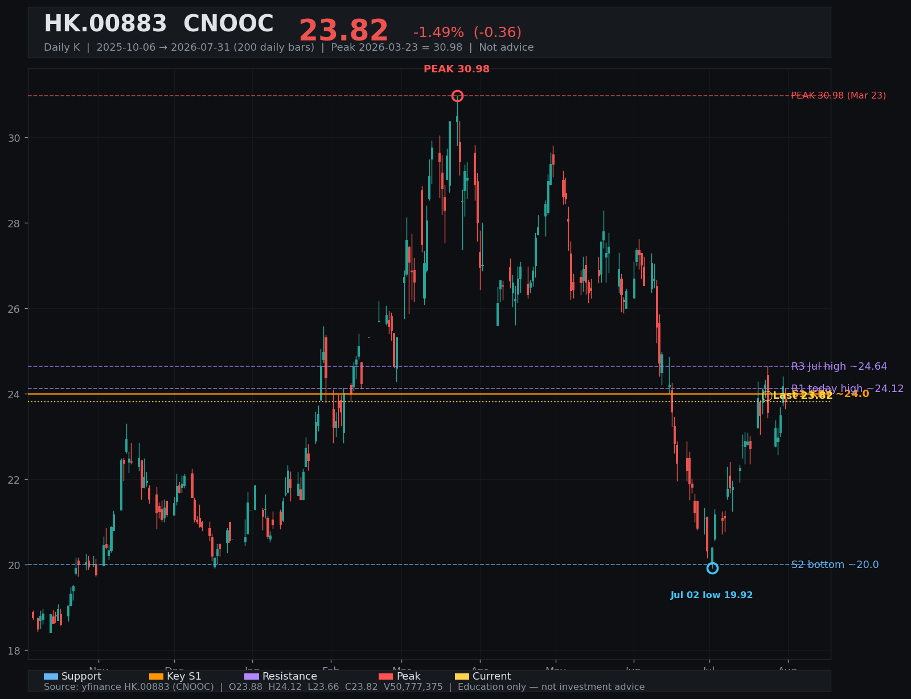Click the large red 23.82 price

(343, 31)
